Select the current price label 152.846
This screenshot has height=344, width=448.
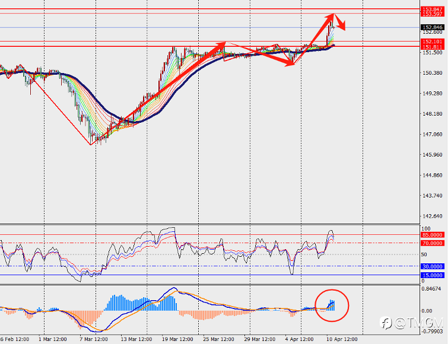[x=433, y=27]
